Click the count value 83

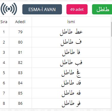(20, 73)
